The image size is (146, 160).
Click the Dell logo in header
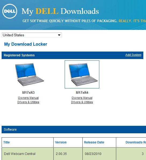pos(10,11)
